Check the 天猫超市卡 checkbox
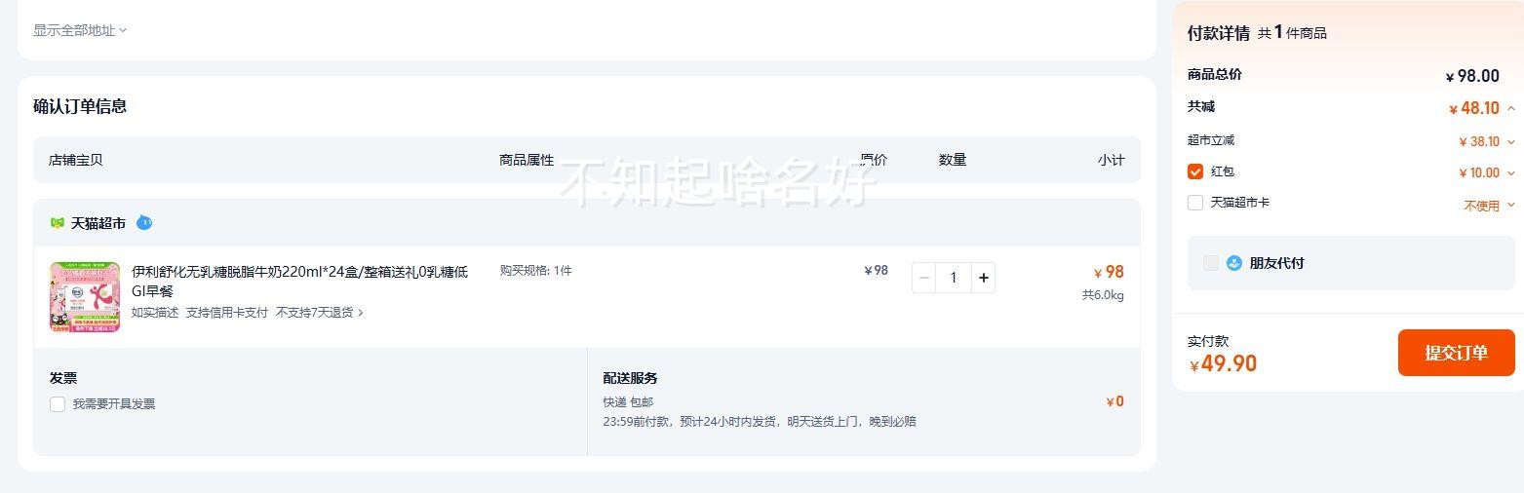The height and width of the screenshot is (493, 1524). click(x=1195, y=203)
